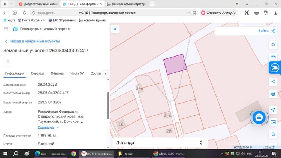
Task: Open a new browser tab with plus
Action: (152, 4)
